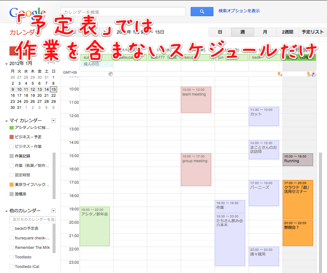Click the Google logo
The image size is (327, 273).
27,11
